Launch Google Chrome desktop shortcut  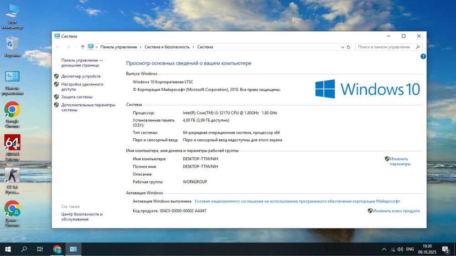pos(12,115)
